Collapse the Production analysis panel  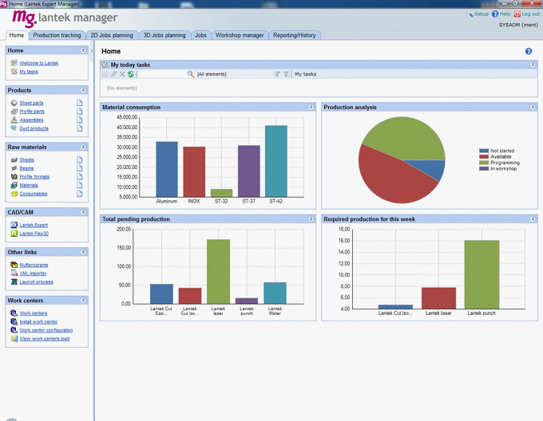(x=533, y=107)
